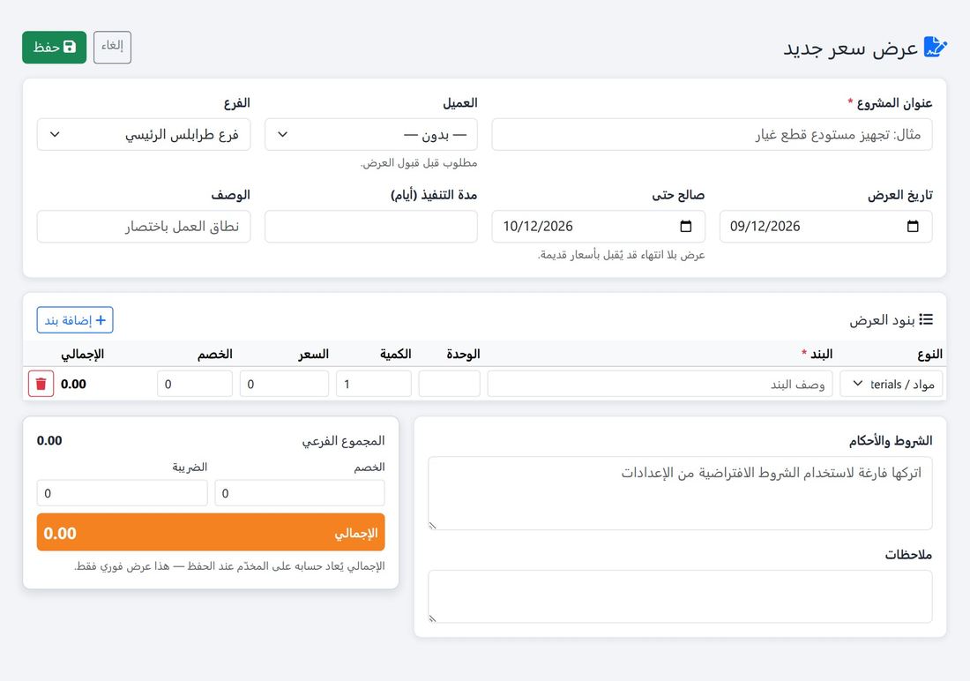Click the list icon beside بنود العرض
Image resolution: width=970 pixels, height=681 pixels.
pyautogui.click(x=926, y=319)
